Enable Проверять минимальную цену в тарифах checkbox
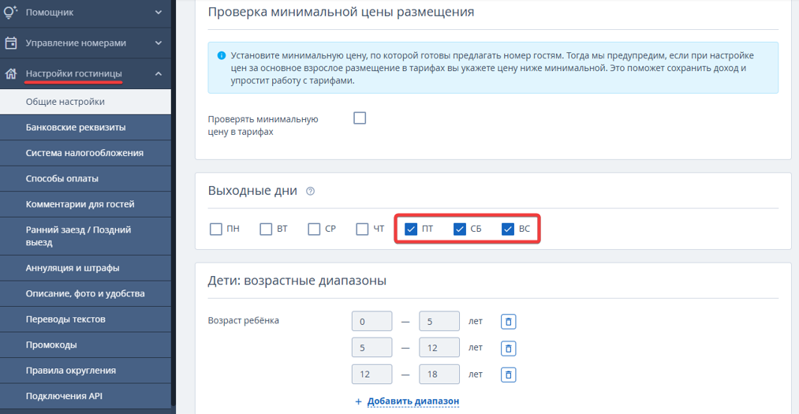Viewport: 799px width, 414px height. 360,118
